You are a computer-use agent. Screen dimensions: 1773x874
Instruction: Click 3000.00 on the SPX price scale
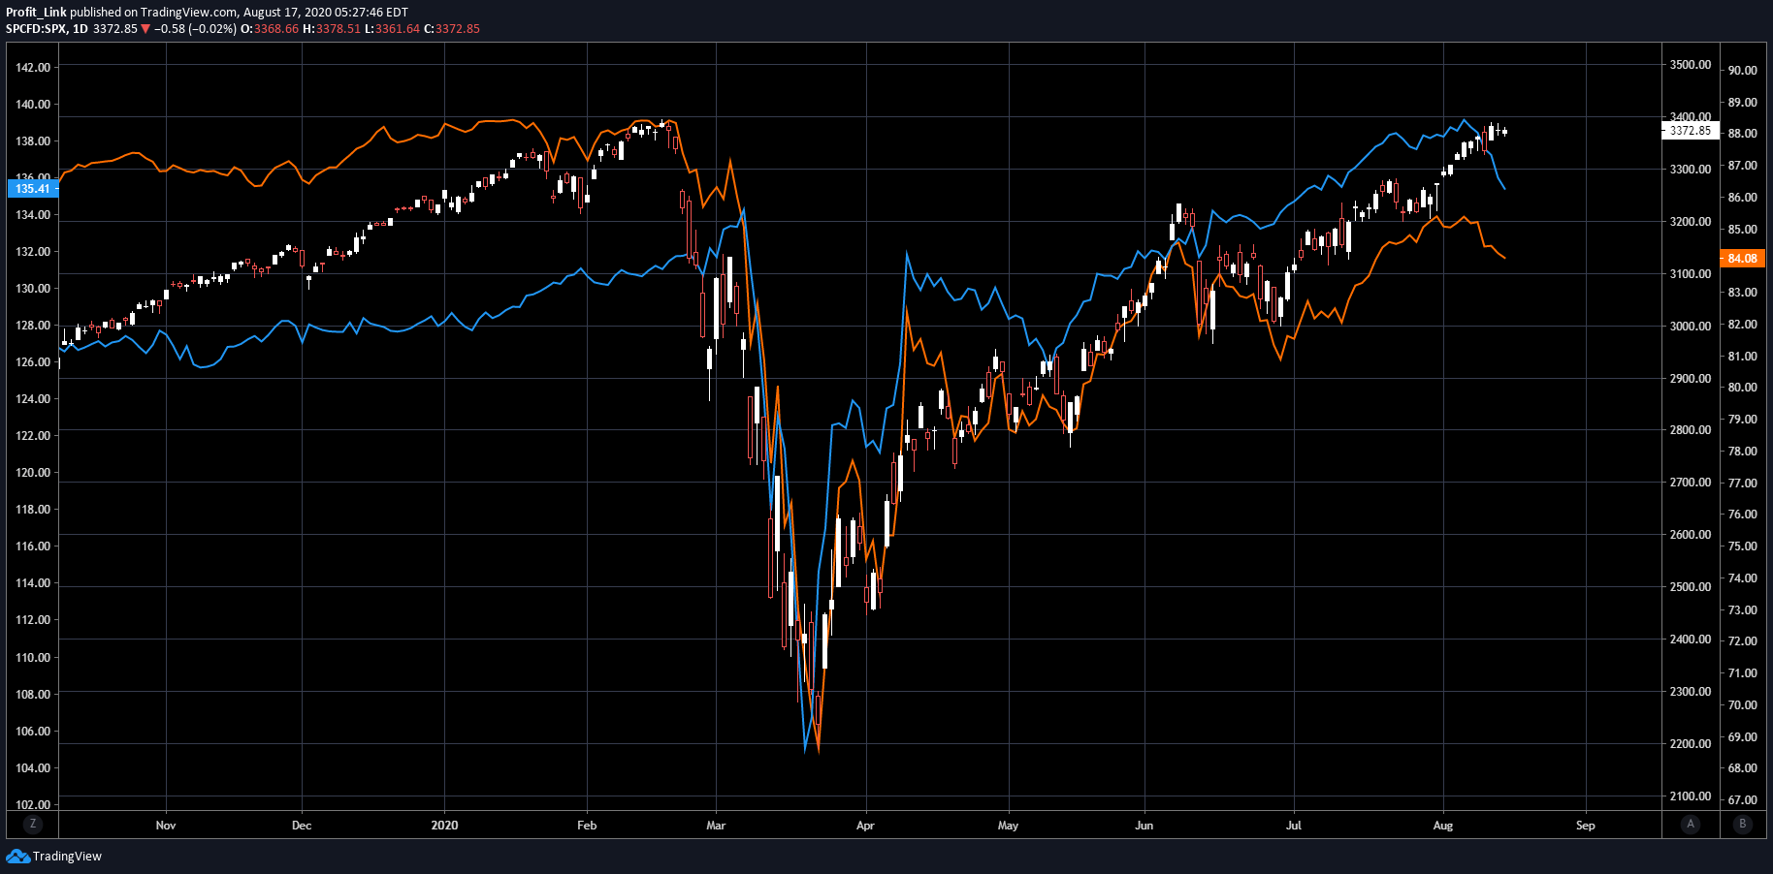click(x=1691, y=327)
